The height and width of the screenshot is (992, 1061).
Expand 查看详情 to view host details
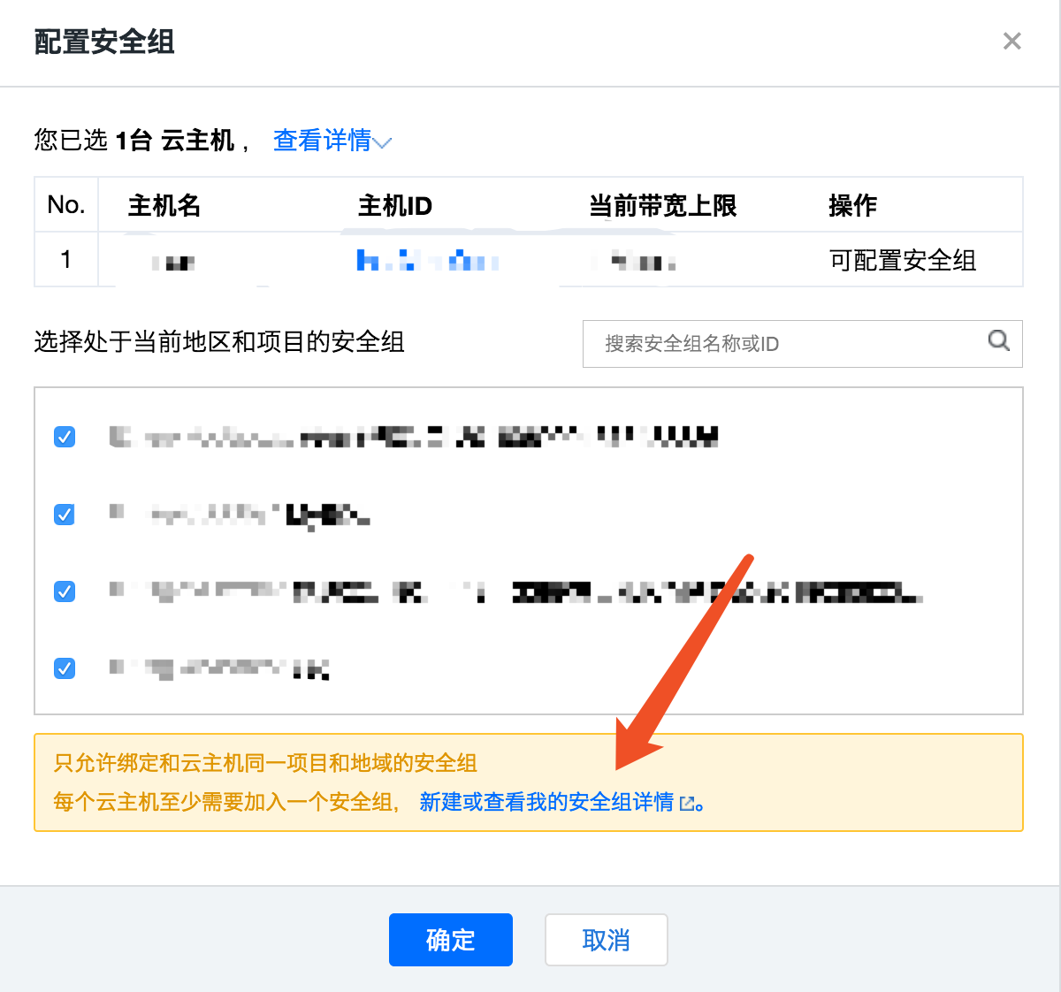(x=332, y=141)
